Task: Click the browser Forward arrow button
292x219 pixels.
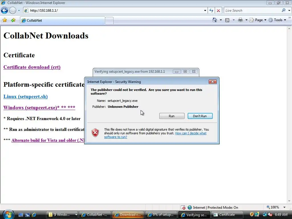Action: tap(13, 11)
